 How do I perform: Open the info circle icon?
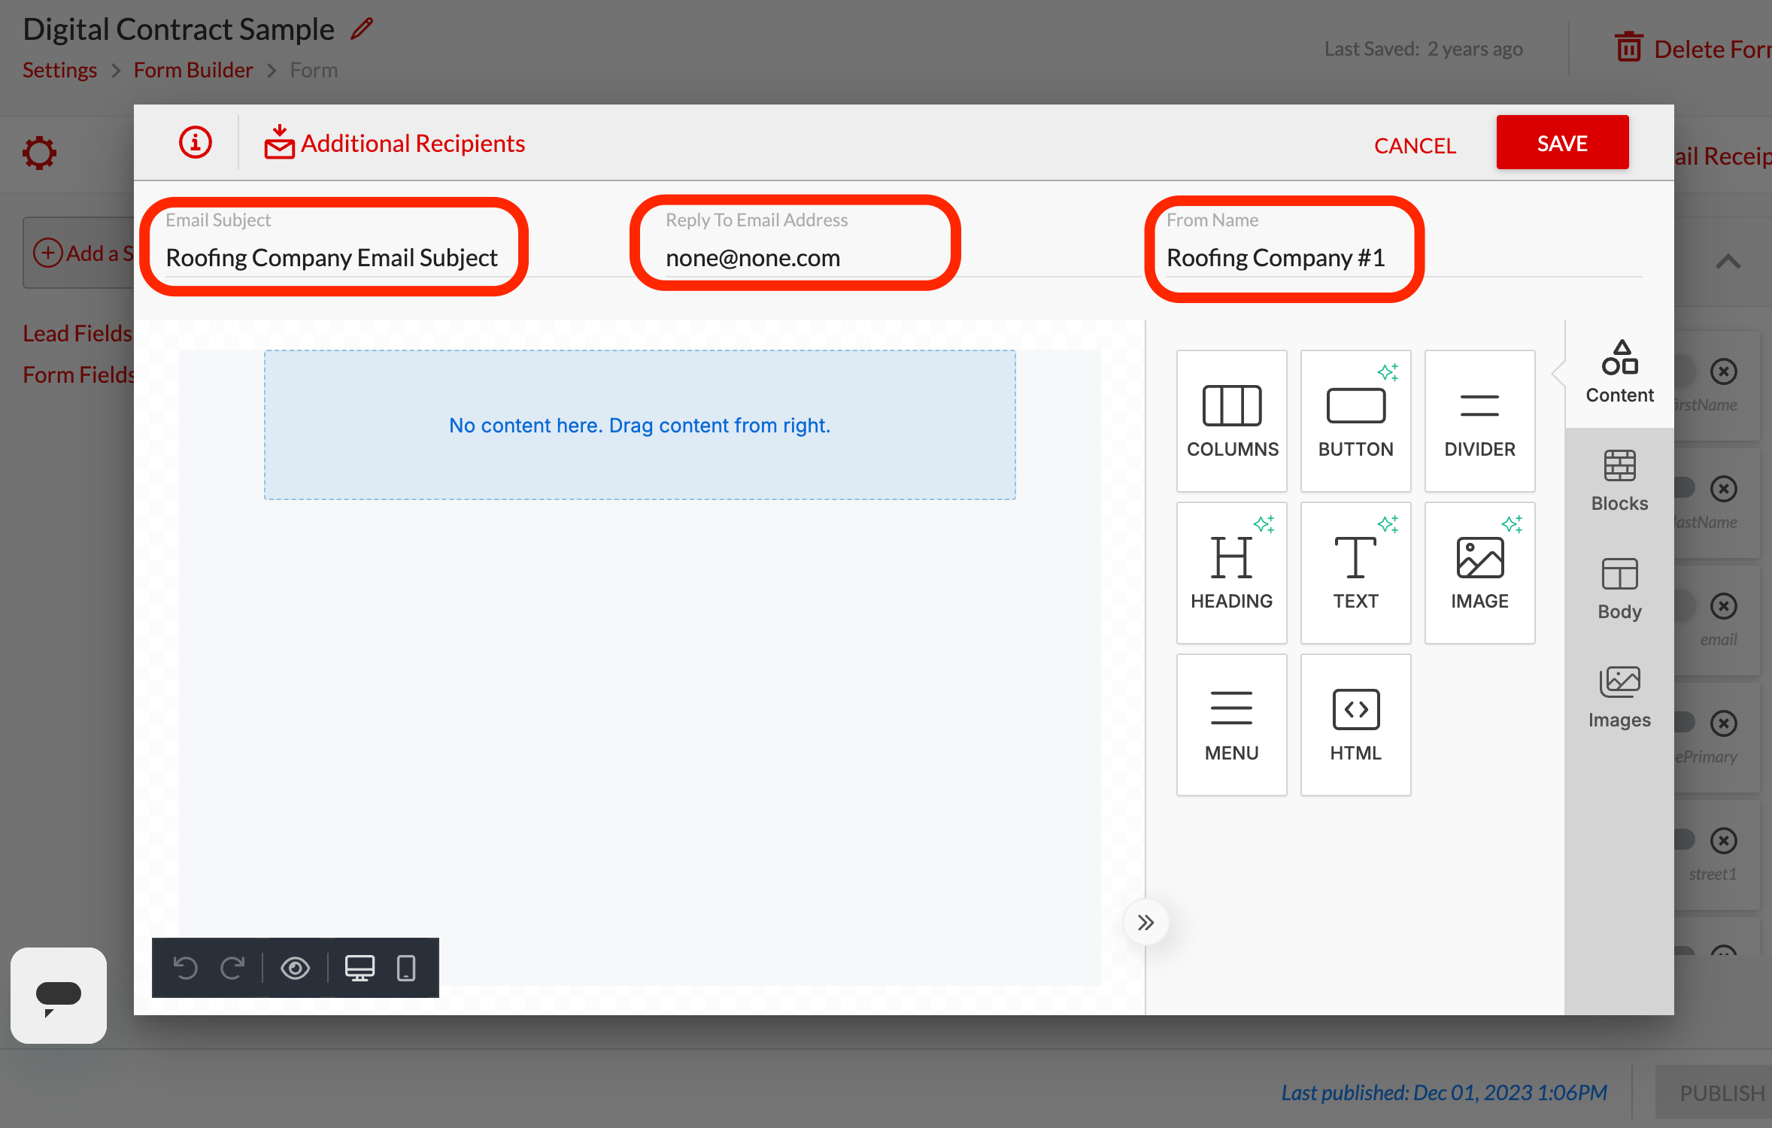pos(195,142)
